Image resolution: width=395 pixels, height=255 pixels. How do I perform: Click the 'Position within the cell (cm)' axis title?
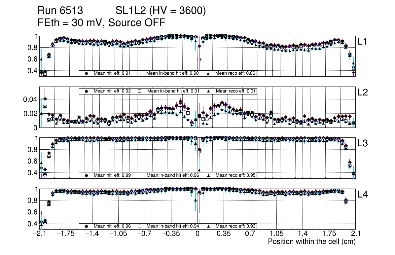(311, 241)
